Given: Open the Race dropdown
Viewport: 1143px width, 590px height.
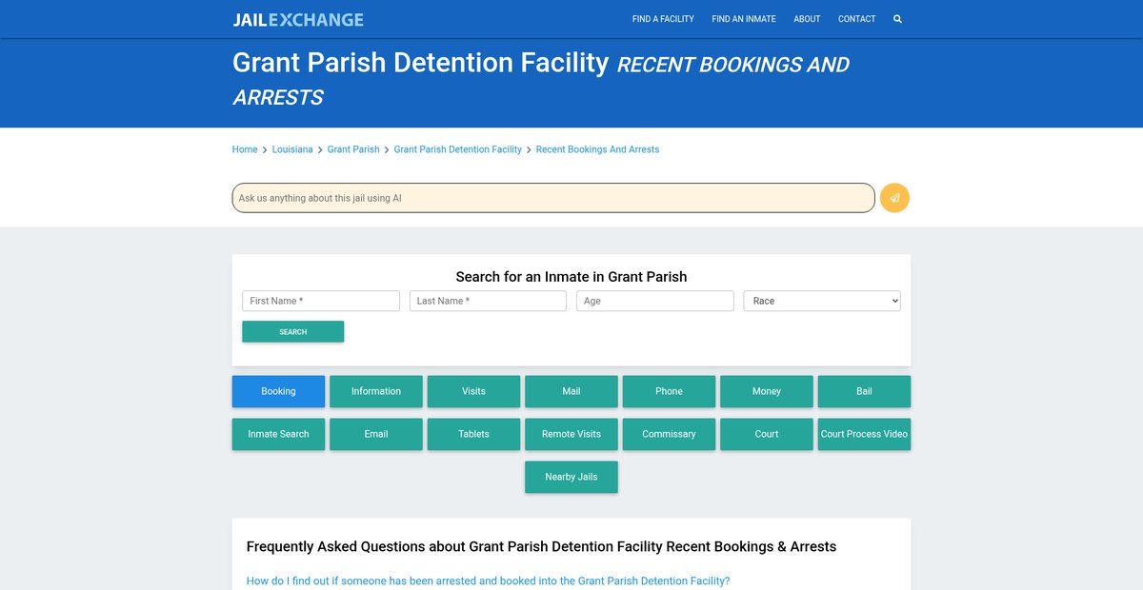Looking at the screenshot, I should pos(821,301).
